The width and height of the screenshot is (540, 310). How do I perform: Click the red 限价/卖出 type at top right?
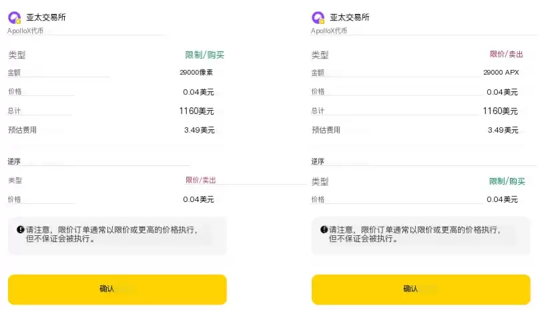(x=507, y=54)
